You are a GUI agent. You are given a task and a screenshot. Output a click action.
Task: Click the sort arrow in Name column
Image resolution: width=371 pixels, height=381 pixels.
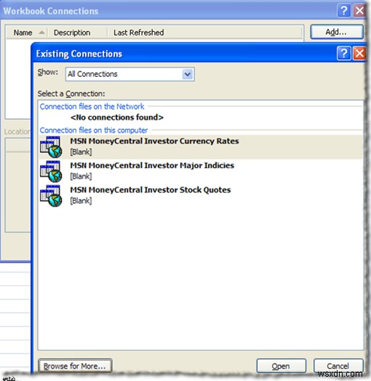click(x=42, y=33)
